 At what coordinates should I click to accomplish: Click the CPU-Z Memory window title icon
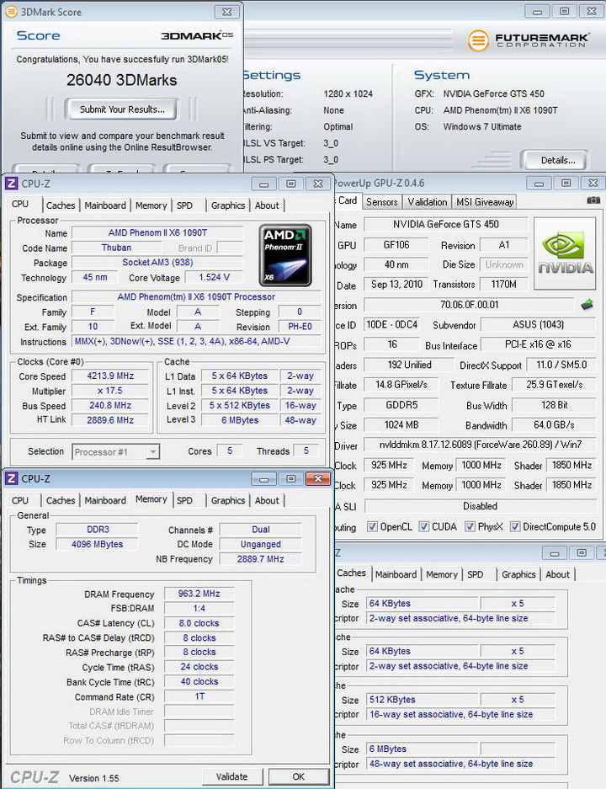point(12,478)
